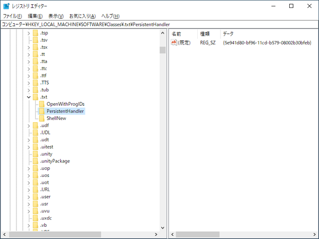Screen dimensions: 319x239
Task: Open the ファイル(F) menu
Action: click(12, 16)
